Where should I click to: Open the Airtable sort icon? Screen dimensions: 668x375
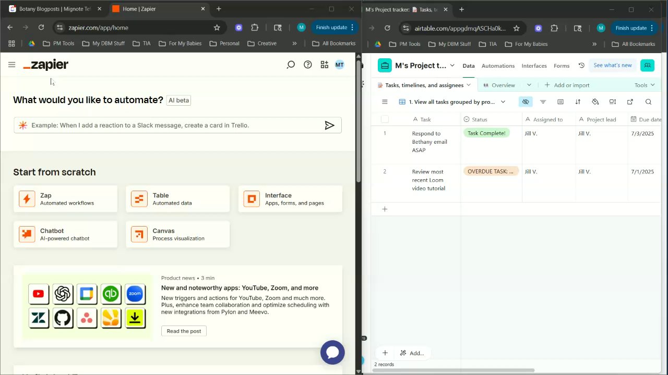pyautogui.click(x=578, y=102)
